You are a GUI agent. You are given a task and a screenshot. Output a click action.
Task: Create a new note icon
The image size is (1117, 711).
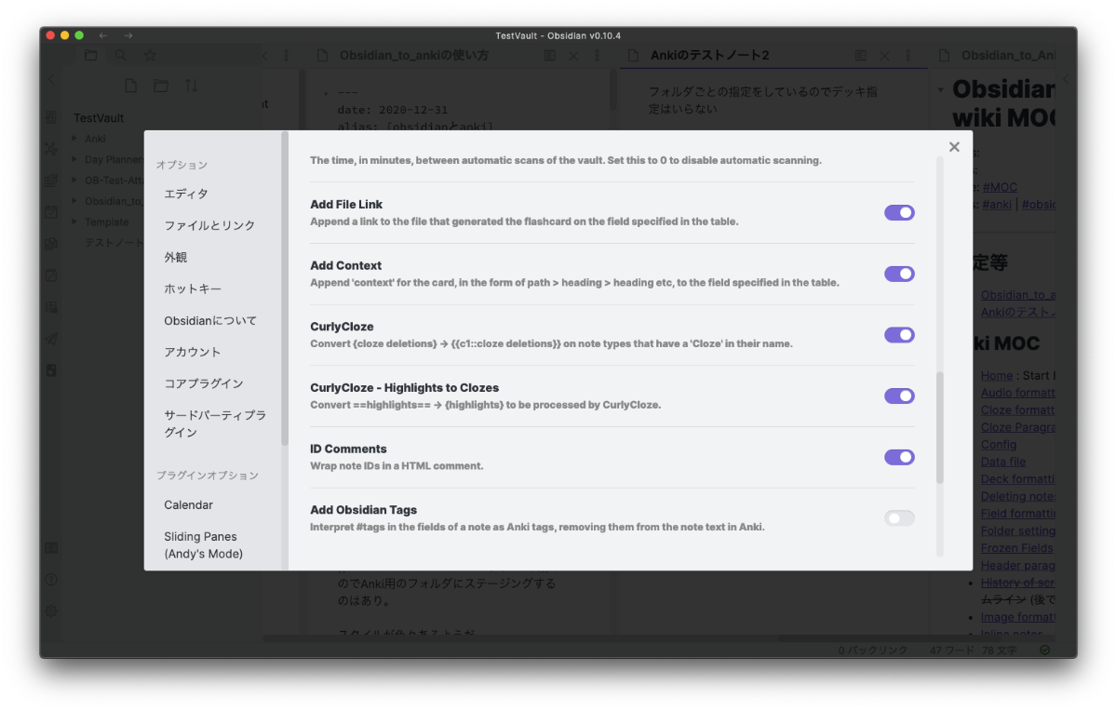tap(131, 86)
